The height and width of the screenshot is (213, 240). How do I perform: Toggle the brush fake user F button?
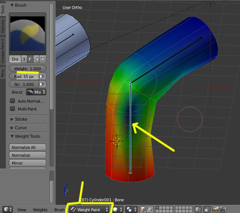tap(30, 59)
